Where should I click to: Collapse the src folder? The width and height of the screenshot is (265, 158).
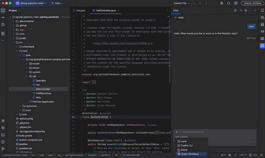coord(14,42)
